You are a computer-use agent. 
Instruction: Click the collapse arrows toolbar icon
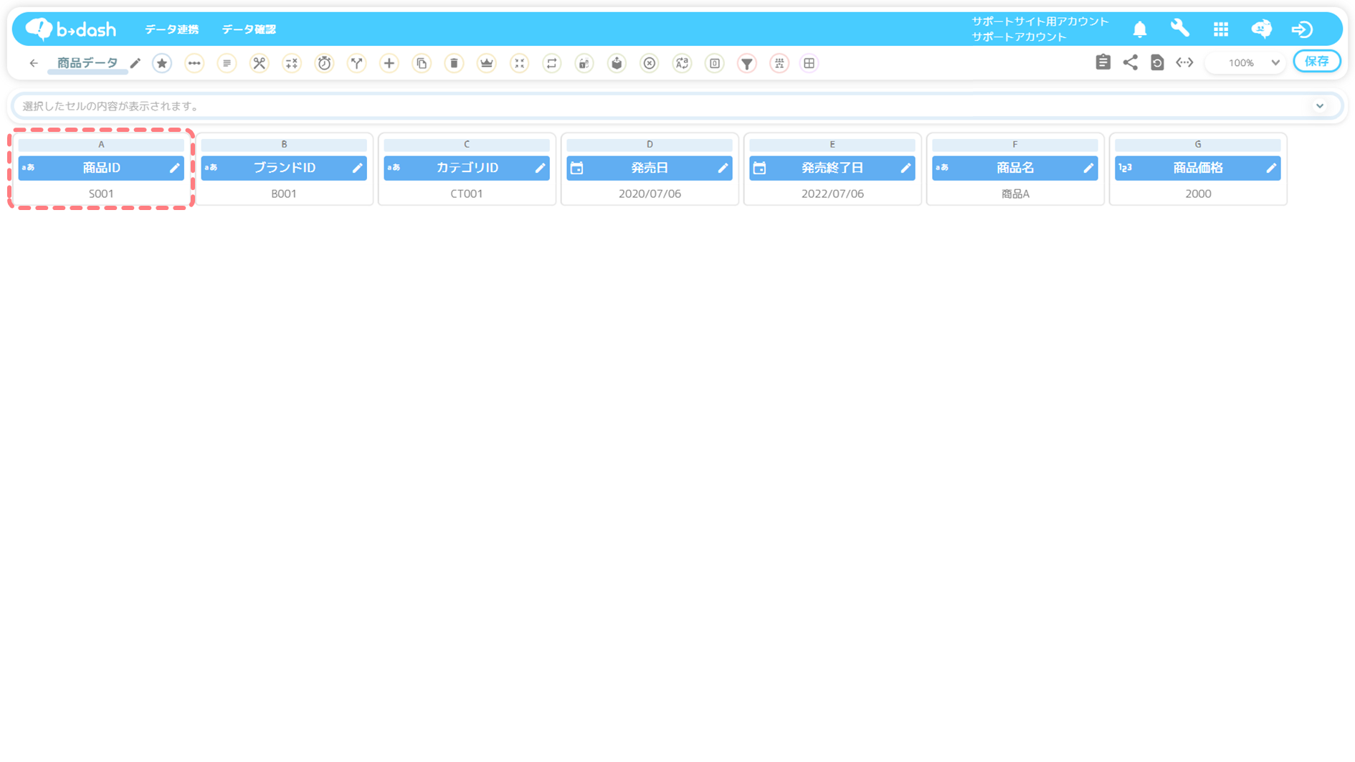(x=519, y=63)
